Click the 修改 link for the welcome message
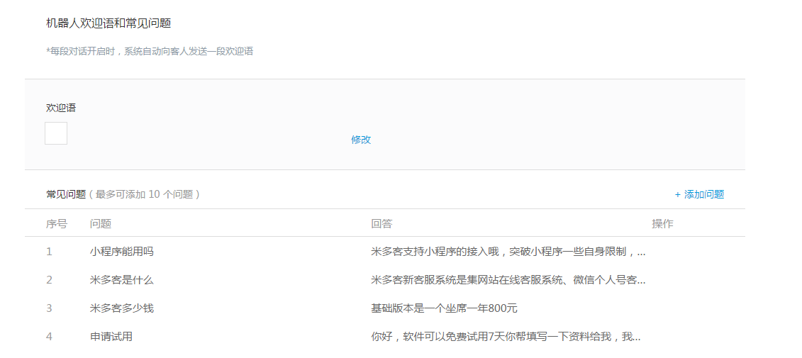 click(x=361, y=140)
